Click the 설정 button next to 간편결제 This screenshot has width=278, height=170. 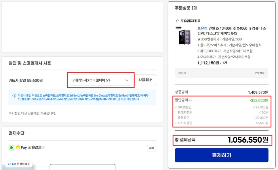tap(152, 148)
